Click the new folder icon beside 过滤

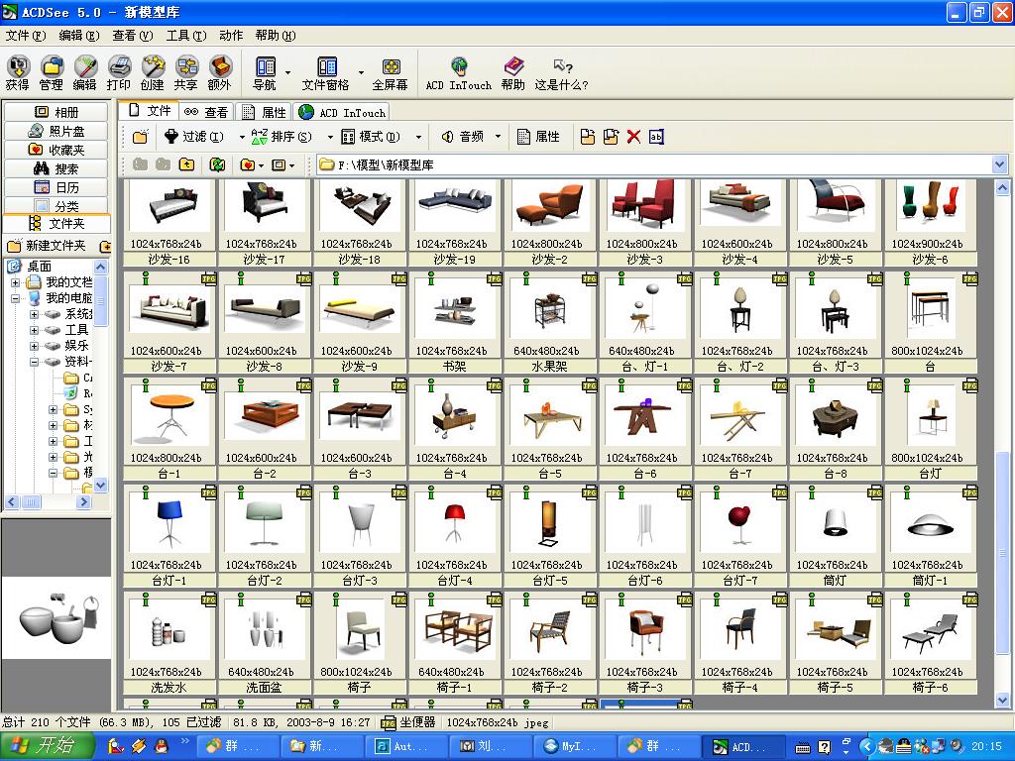pos(141,137)
